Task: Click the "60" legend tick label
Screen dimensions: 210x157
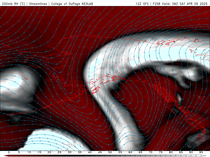Action: tap(130, 152)
